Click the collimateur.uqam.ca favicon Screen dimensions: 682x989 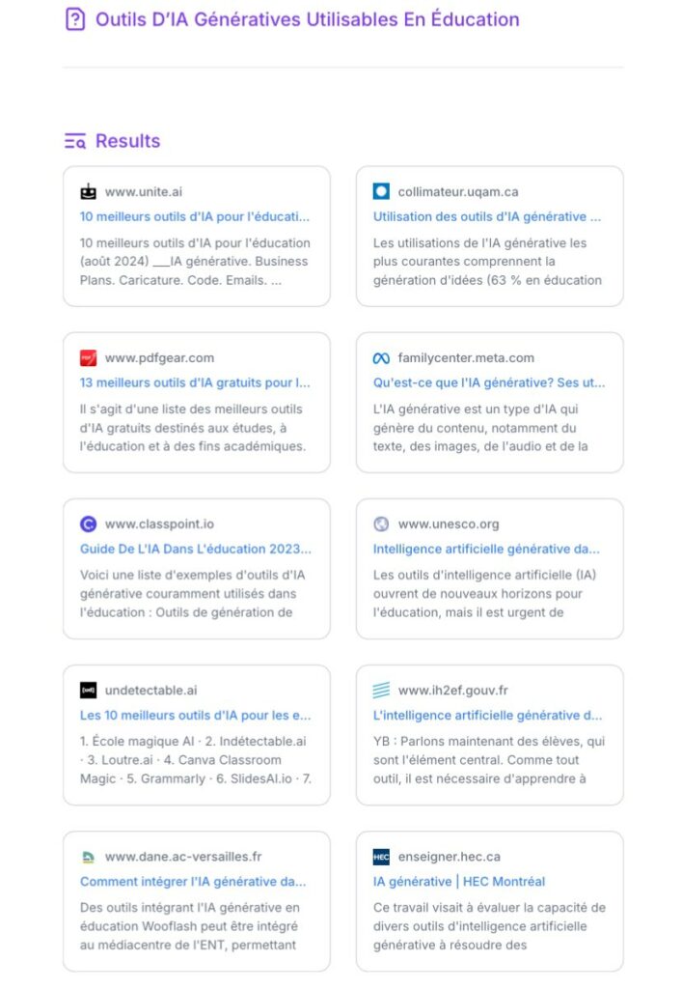click(x=381, y=191)
